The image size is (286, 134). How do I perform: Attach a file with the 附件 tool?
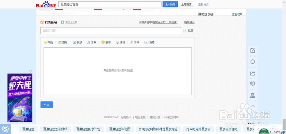pyautogui.click(x=135, y=42)
